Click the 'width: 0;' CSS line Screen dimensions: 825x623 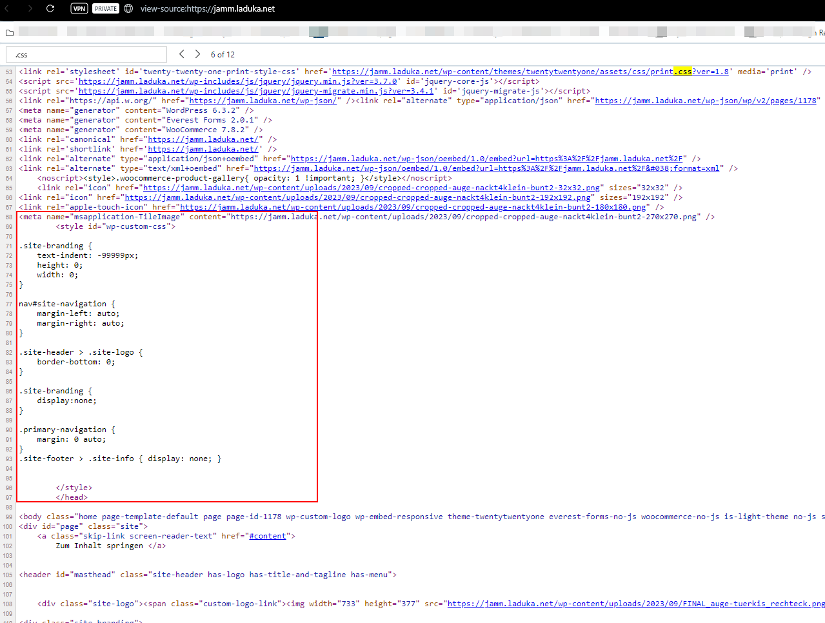click(x=57, y=275)
